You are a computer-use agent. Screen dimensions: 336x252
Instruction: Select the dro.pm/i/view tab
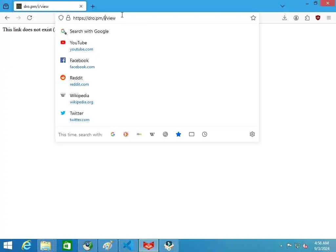50,6
